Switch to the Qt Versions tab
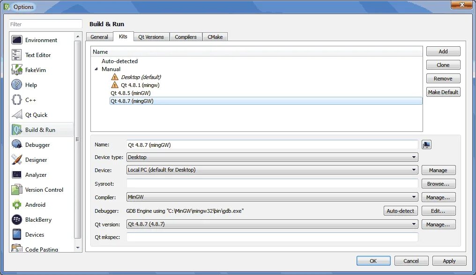 coord(151,36)
